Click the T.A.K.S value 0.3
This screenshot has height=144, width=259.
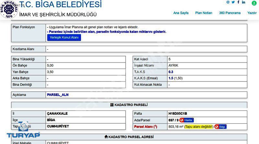tap(171, 72)
